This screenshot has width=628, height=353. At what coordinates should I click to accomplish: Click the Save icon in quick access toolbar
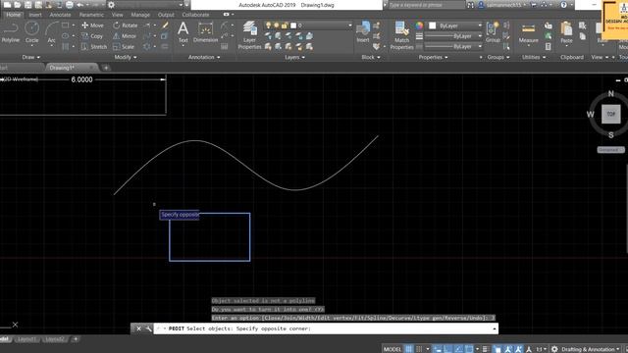point(28,5)
